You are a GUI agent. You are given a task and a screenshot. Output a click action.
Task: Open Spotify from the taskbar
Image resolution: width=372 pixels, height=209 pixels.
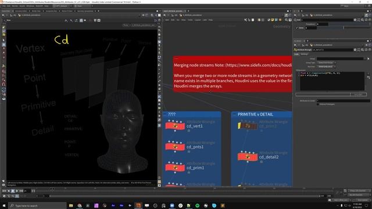coord(198,206)
